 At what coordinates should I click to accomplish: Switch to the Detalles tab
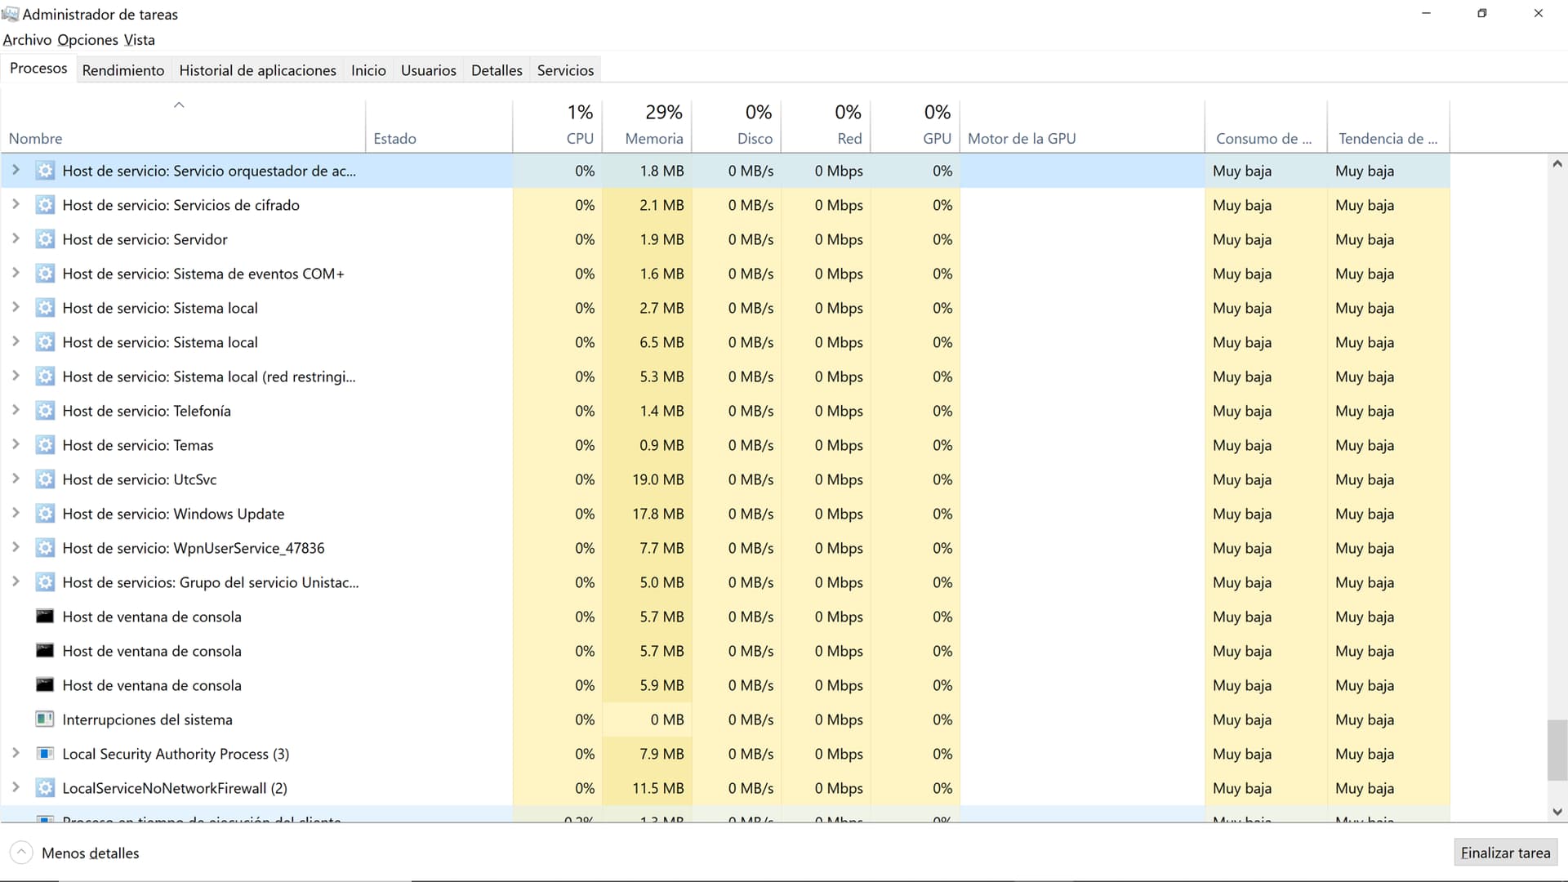pyautogui.click(x=497, y=70)
